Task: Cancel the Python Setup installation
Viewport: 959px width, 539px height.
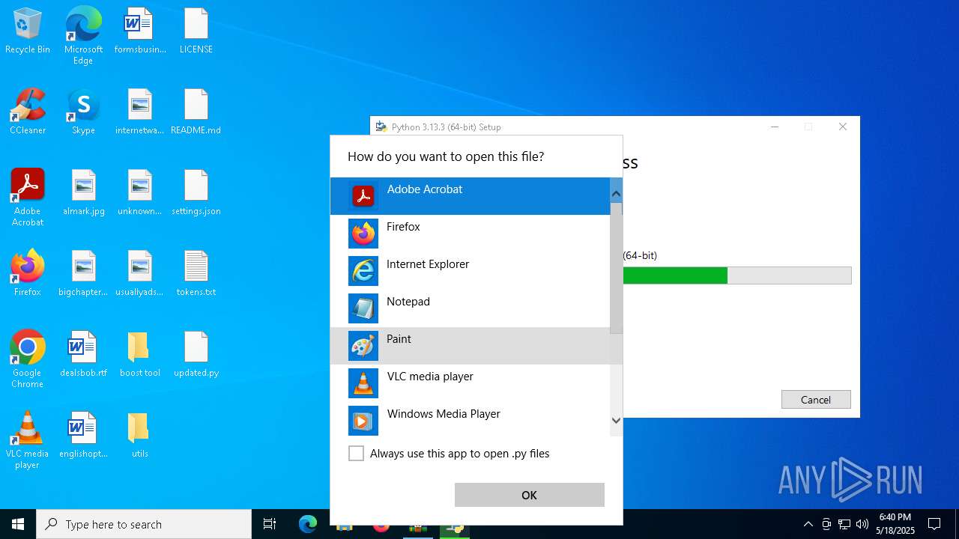Action: 816,400
